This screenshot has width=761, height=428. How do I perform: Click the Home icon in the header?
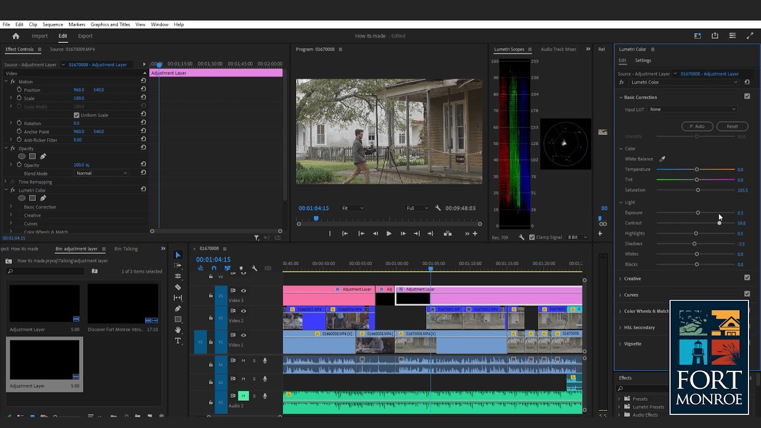coord(16,36)
